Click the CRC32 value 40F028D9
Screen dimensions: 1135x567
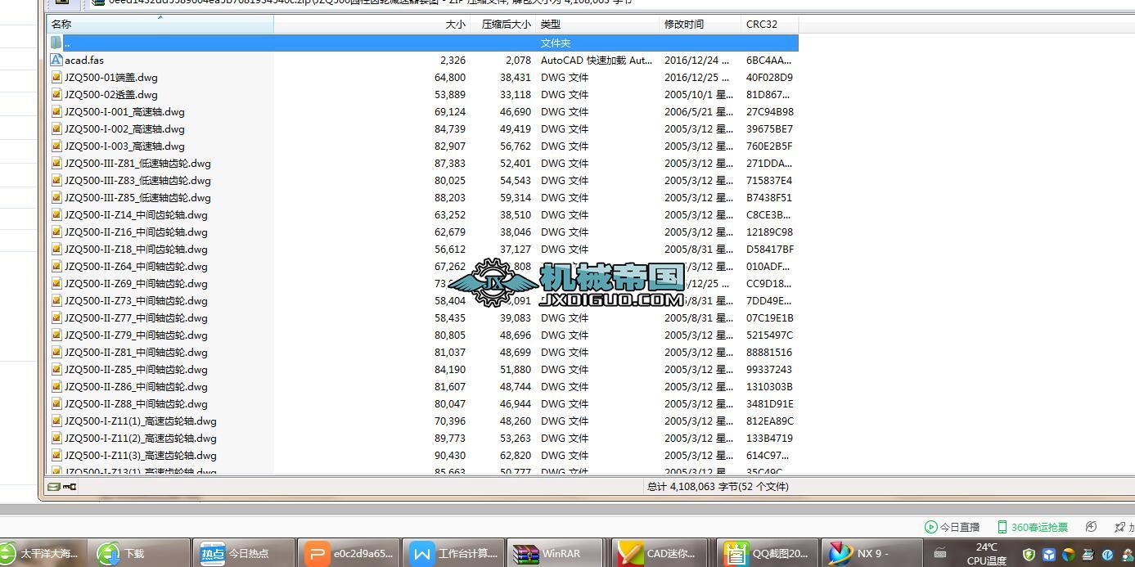tap(769, 77)
